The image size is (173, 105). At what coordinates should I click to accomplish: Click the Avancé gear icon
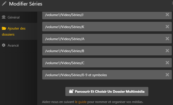point(4,45)
